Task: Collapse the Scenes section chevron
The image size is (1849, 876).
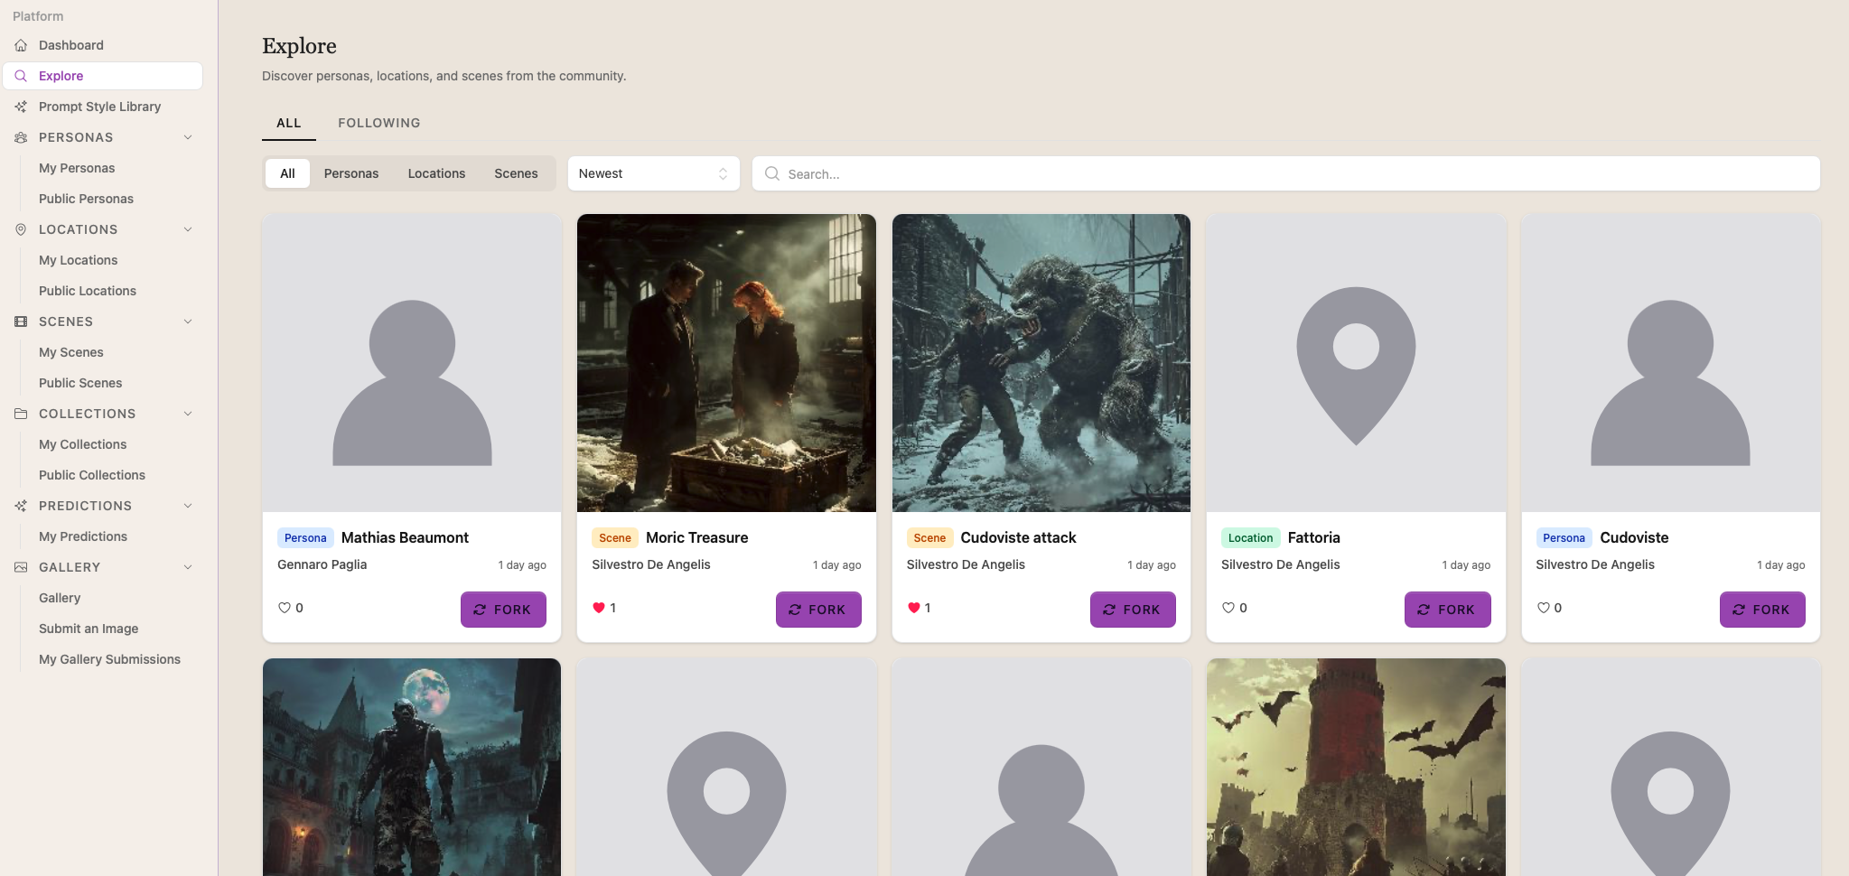Action: tap(188, 322)
